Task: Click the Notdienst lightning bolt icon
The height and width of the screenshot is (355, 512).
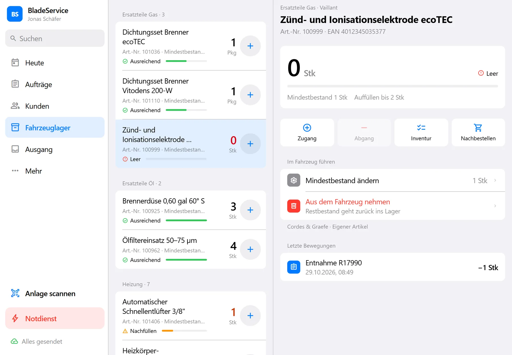Action: click(x=15, y=318)
